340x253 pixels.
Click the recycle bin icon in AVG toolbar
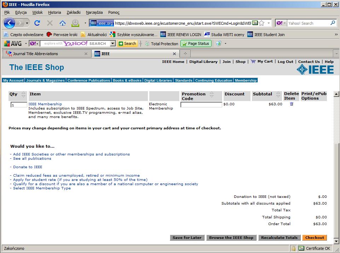tap(218, 43)
